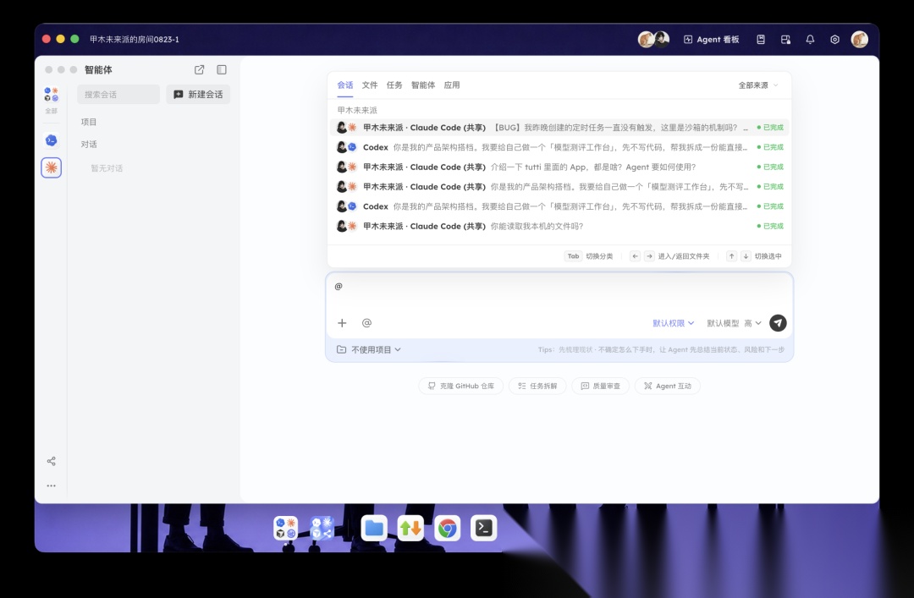Open the Agent 看板 dashboard
Viewport: 914px width, 598px height.
click(711, 39)
